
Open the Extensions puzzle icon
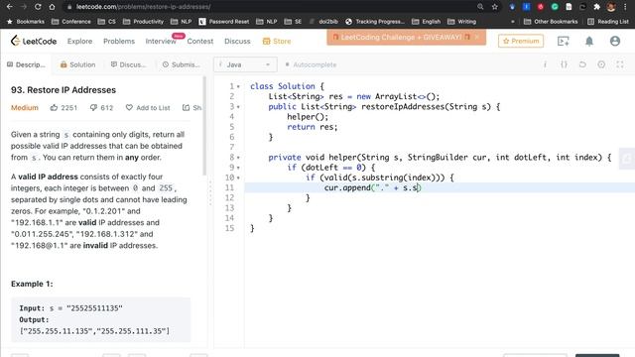(x=596, y=7)
